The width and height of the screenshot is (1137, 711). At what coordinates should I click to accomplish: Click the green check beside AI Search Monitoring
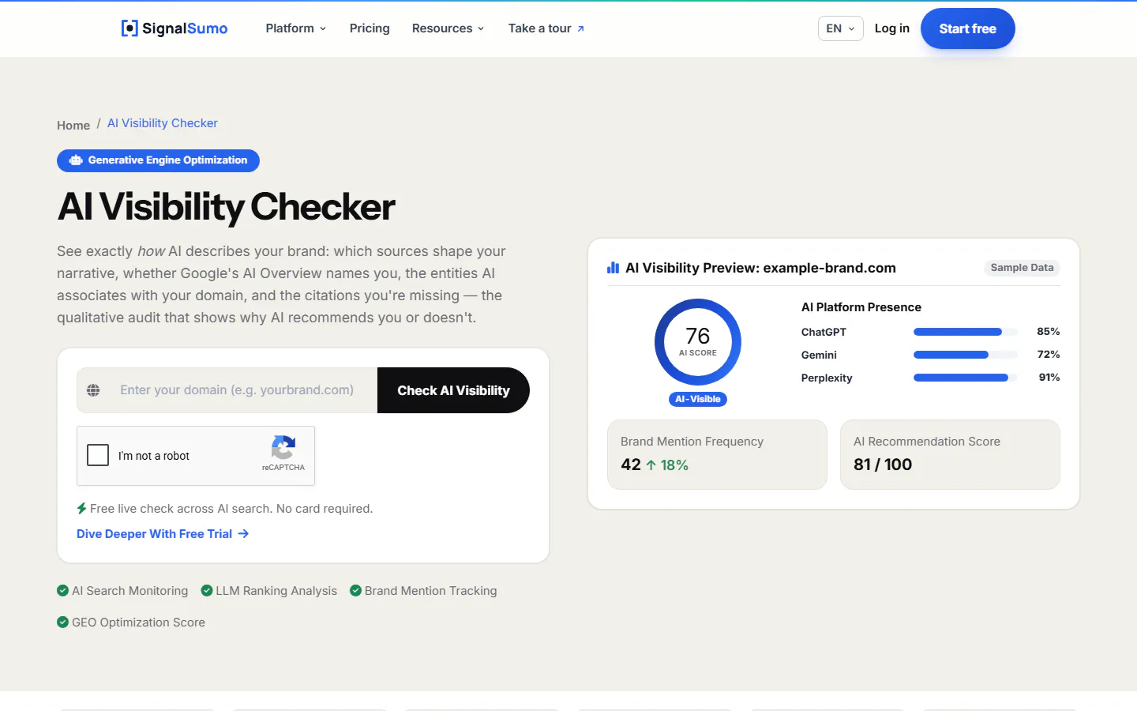pos(63,591)
